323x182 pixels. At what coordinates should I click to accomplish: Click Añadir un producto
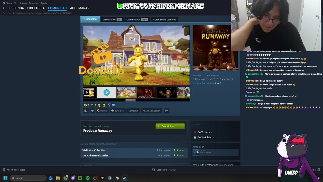[14, 170]
